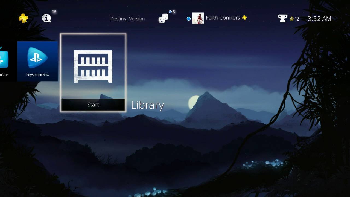Click the Library title label
The height and width of the screenshot is (197, 350).
pyautogui.click(x=147, y=105)
